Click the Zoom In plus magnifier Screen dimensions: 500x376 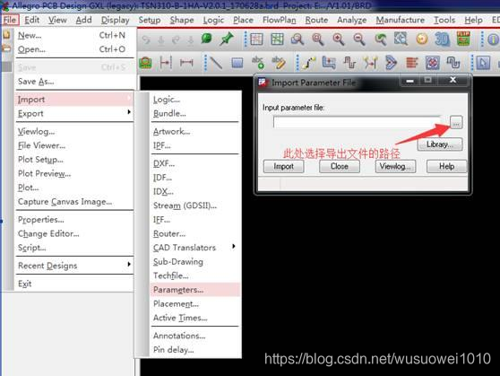339,39
